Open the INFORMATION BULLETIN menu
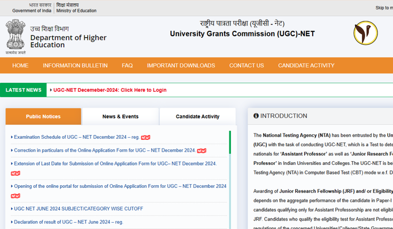This screenshot has width=393, height=229. [75, 66]
